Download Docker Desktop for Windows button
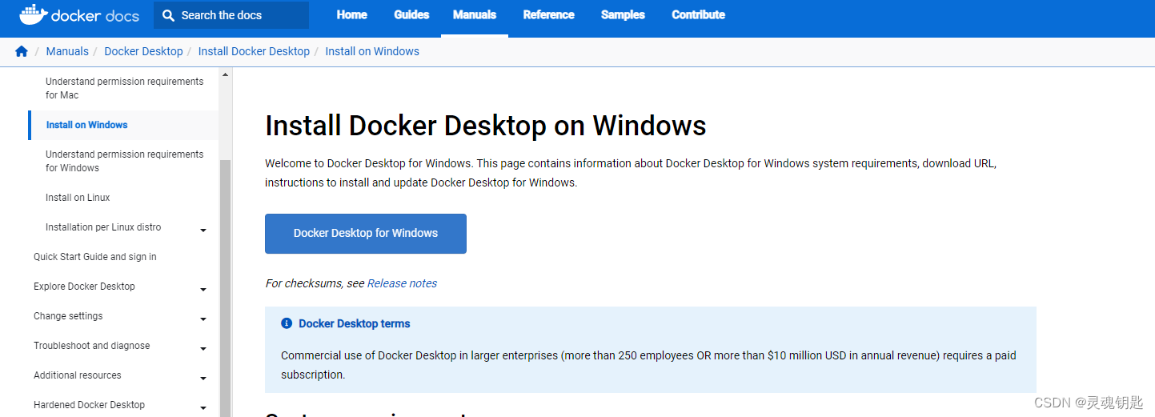 [366, 234]
